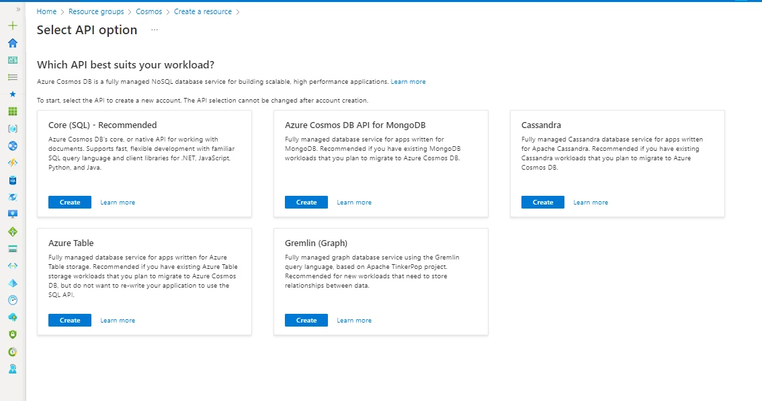The image size is (762, 401).
Task: Select the Home icon in sidebar
Action: pyautogui.click(x=12, y=42)
